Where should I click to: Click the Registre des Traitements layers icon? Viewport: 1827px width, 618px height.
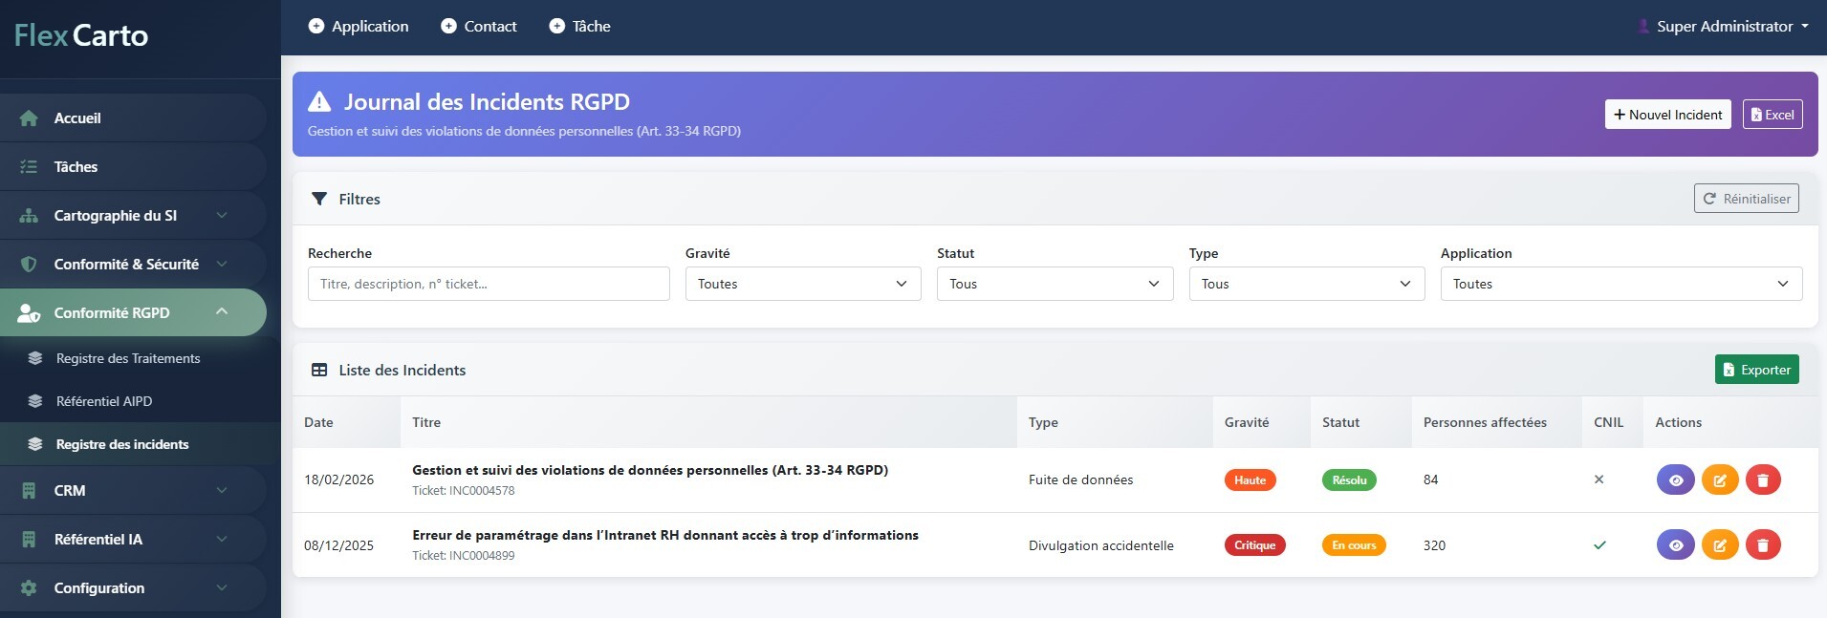click(x=35, y=359)
